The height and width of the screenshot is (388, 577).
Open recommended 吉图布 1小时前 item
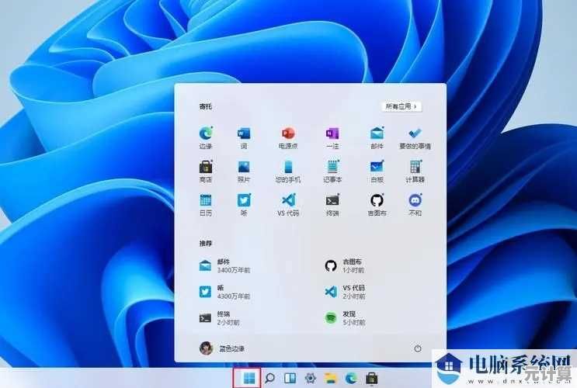(x=345, y=265)
